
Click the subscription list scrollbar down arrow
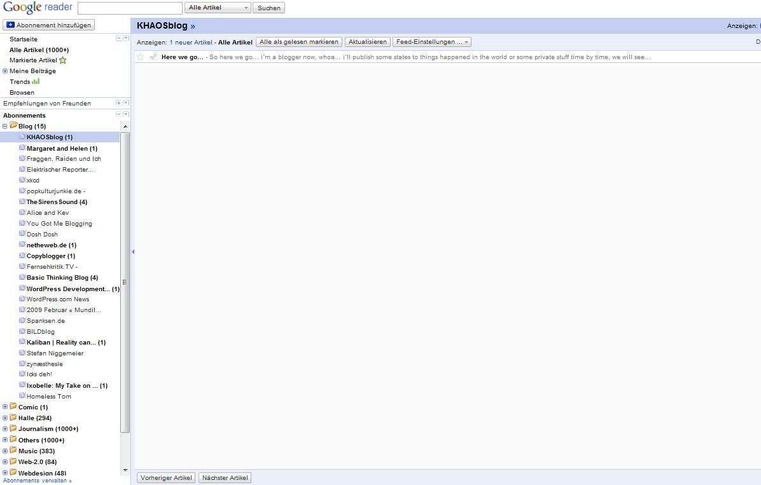pyautogui.click(x=125, y=470)
